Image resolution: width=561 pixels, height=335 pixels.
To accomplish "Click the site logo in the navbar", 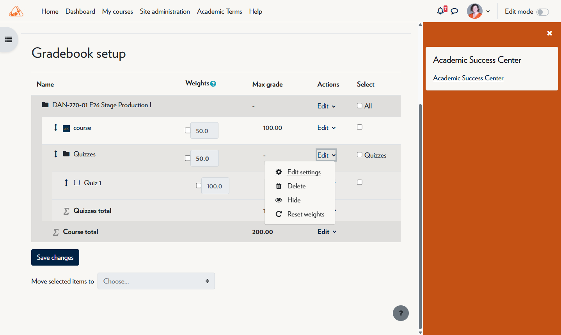I will pos(16,11).
